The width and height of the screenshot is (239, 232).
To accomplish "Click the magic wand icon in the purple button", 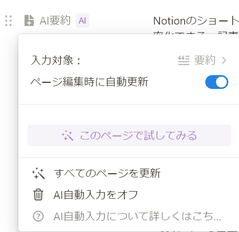I will click(67, 135).
